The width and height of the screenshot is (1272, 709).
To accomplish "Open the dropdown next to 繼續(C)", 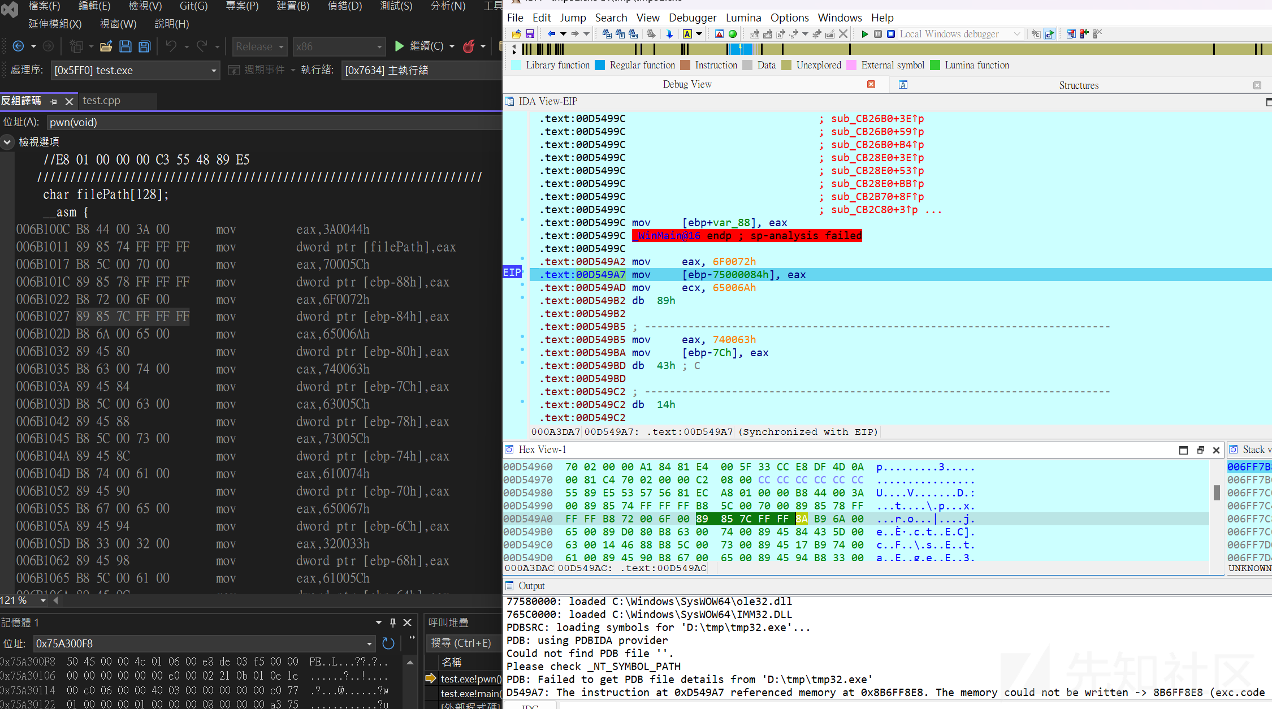I will (452, 46).
